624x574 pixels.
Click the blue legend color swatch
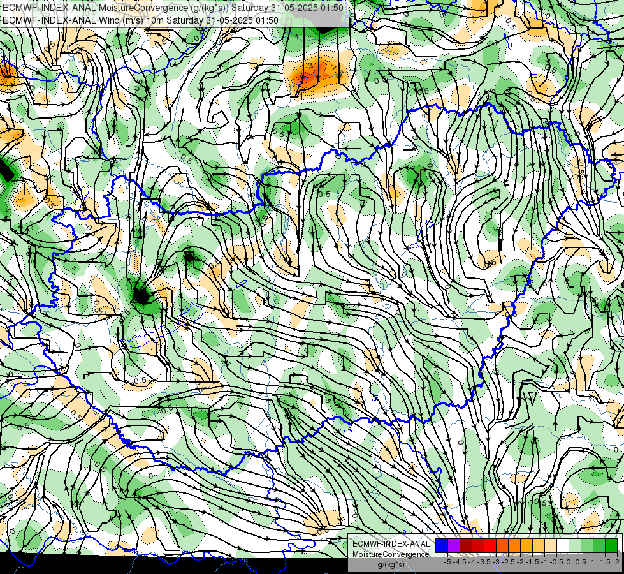[442, 545]
